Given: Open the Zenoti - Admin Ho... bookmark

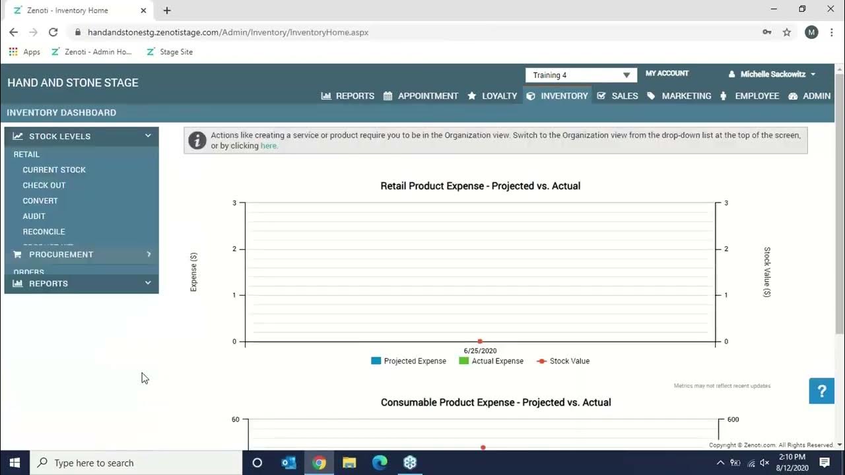Looking at the screenshot, I should [92, 51].
